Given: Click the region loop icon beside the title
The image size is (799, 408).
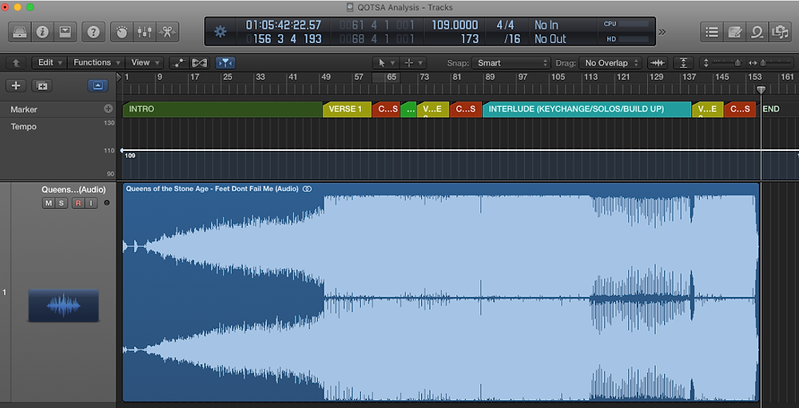Looking at the screenshot, I should [307, 188].
